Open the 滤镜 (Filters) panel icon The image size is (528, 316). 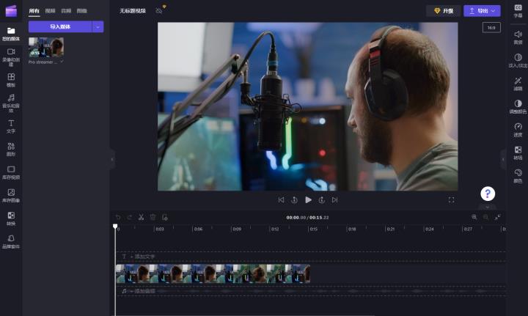tap(518, 84)
